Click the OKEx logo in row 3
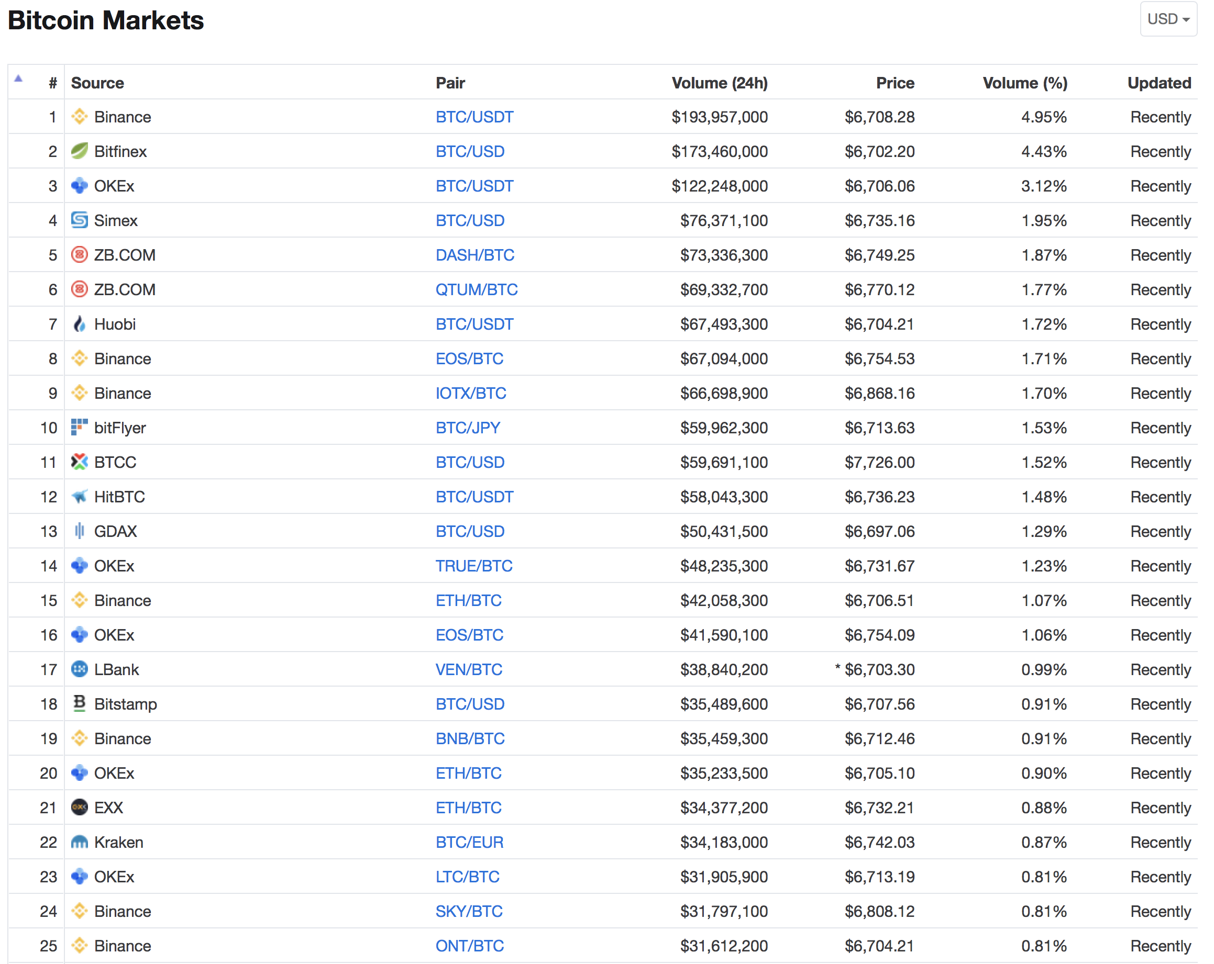This screenshot has width=1214, height=964. [80, 186]
